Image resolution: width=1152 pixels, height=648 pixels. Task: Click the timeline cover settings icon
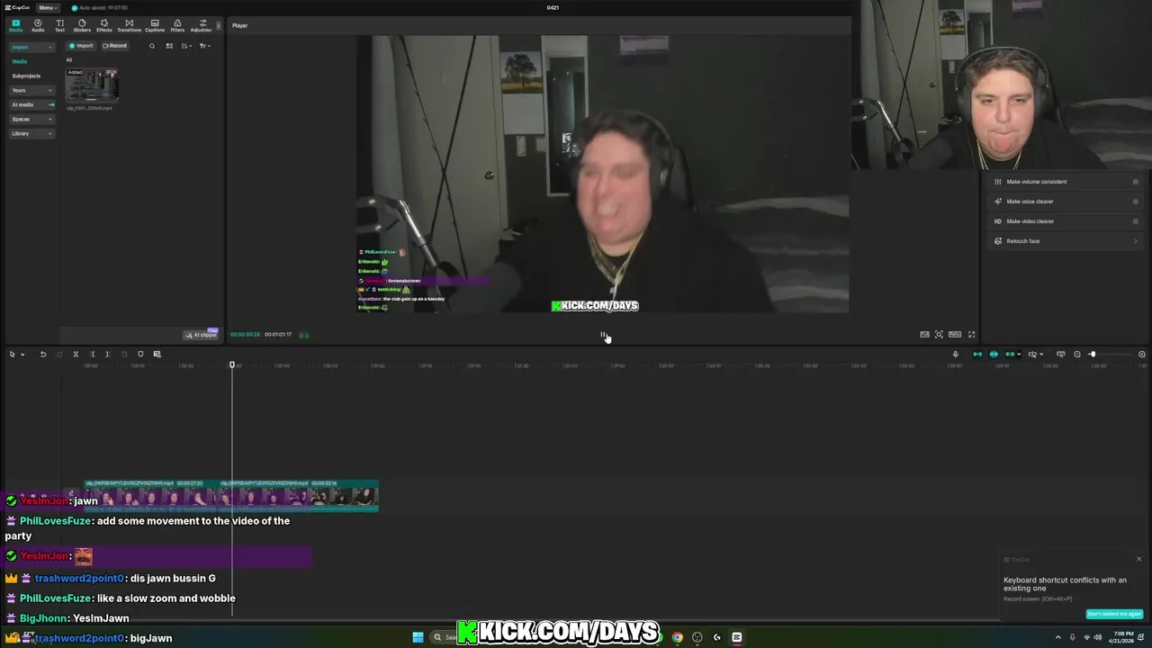coord(1060,355)
